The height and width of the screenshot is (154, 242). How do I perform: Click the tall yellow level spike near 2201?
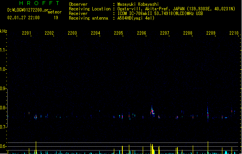point(36,147)
